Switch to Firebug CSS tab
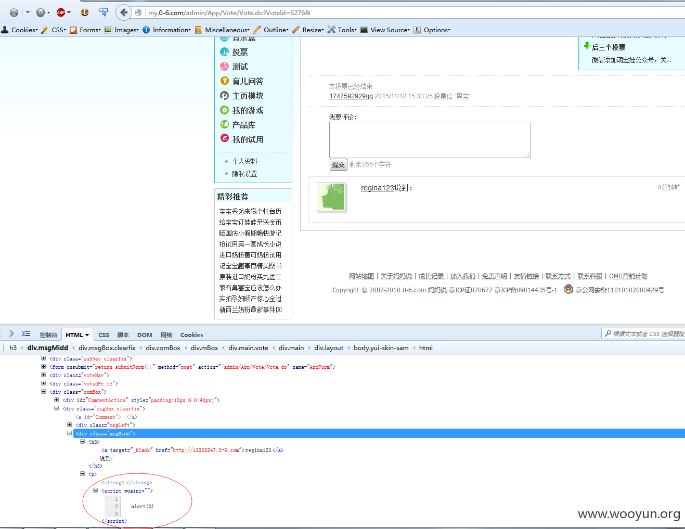The height and width of the screenshot is (529, 685). pyautogui.click(x=104, y=335)
